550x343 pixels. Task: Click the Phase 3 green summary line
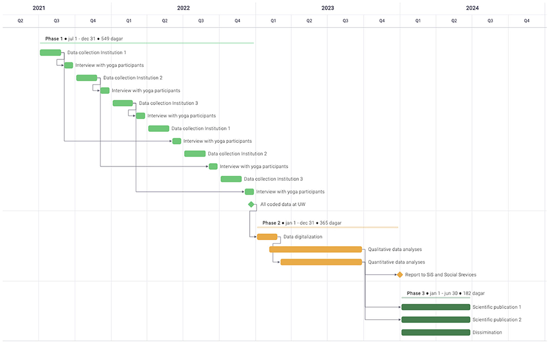coord(436,298)
